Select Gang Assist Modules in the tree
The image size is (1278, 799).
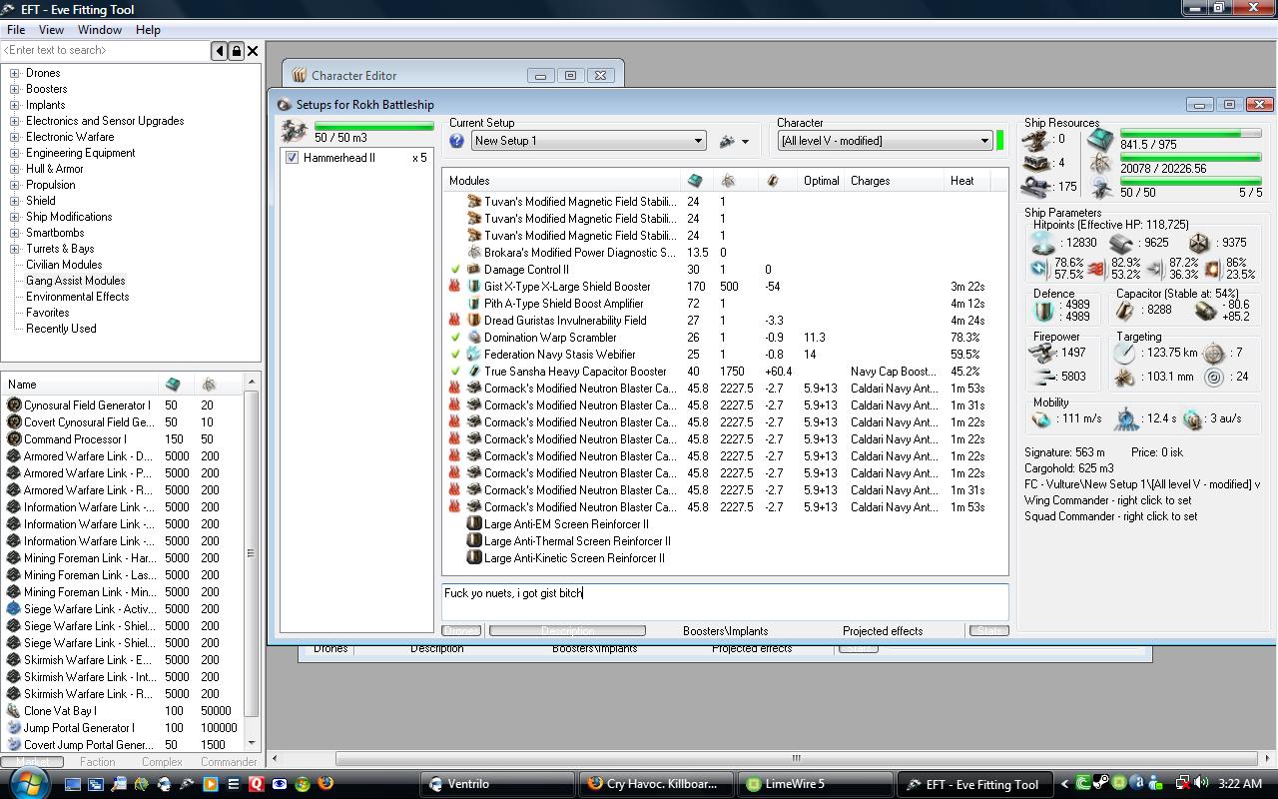pos(76,281)
